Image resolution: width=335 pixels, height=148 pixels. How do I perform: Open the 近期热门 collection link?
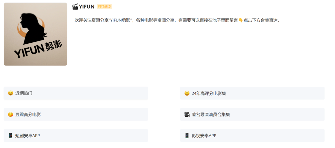click(76, 93)
